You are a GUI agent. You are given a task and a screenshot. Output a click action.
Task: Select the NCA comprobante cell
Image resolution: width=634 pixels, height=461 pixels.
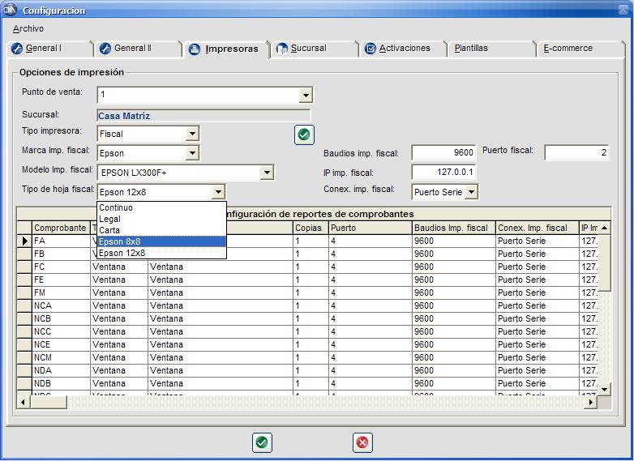pyautogui.click(x=61, y=306)
